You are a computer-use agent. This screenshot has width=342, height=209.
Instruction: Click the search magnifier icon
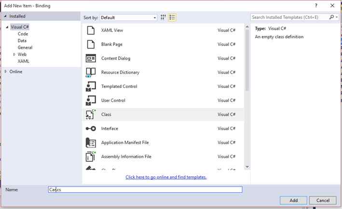[331, 17]
